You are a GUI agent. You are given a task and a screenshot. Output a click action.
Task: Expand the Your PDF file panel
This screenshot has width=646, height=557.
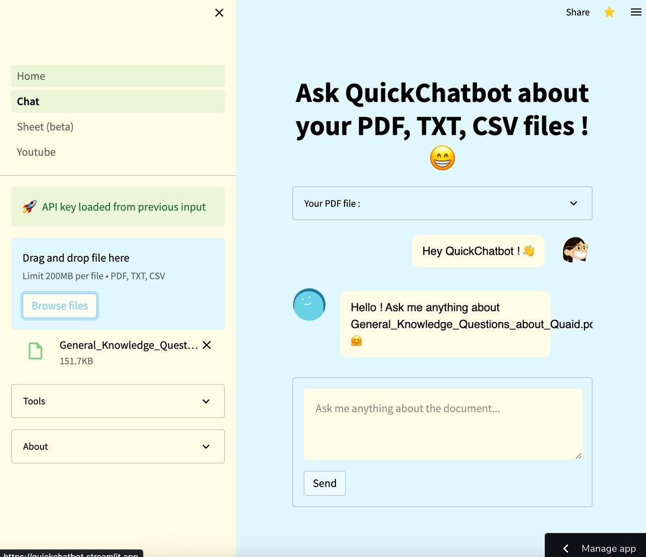(x=443, y=203)
